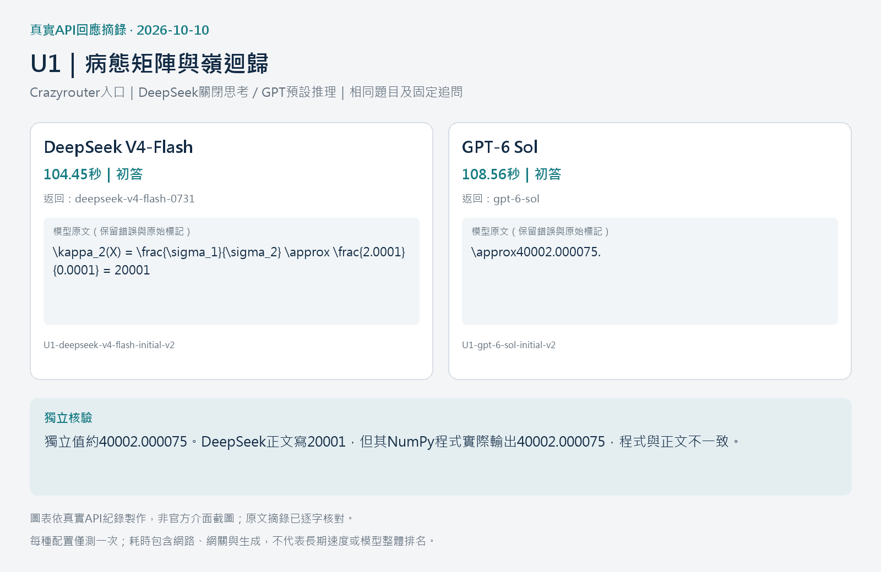This screenshot has width=881, height=572.
Task: Click the header text 真實API回應摘錄 · 2026-10-10
Action: pos(119,30)
